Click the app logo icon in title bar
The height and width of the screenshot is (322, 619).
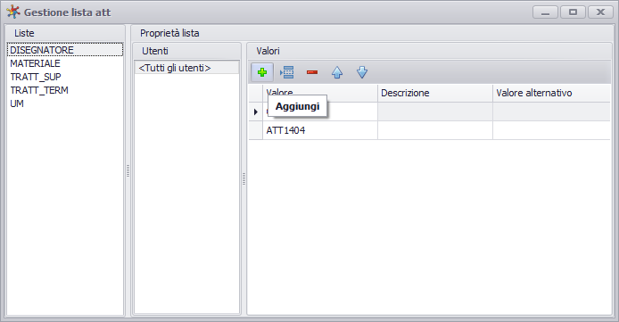point(13,12)
